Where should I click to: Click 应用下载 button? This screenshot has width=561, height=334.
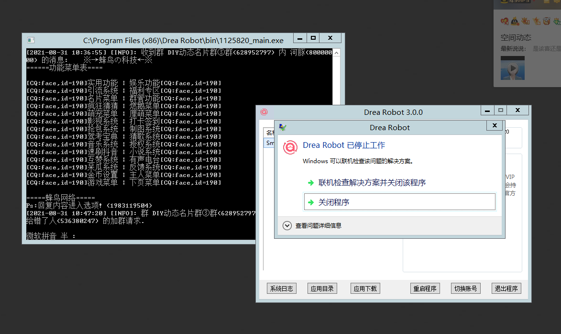(x=365, y=289)
